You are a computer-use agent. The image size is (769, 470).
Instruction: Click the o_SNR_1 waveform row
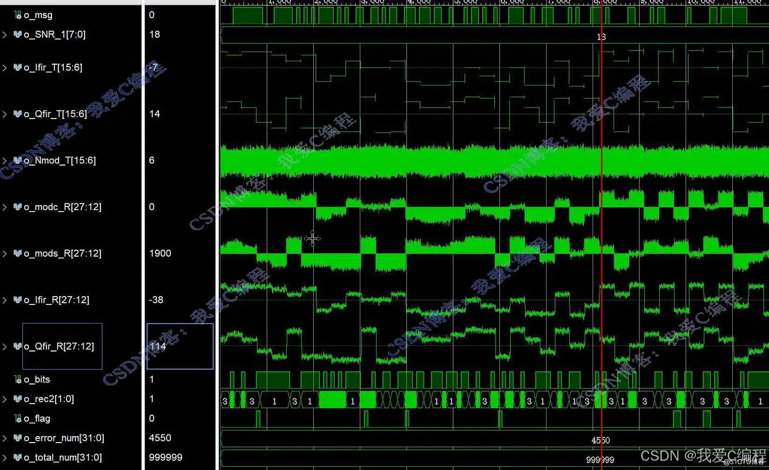pyautogui.click(x=494, y=36)
